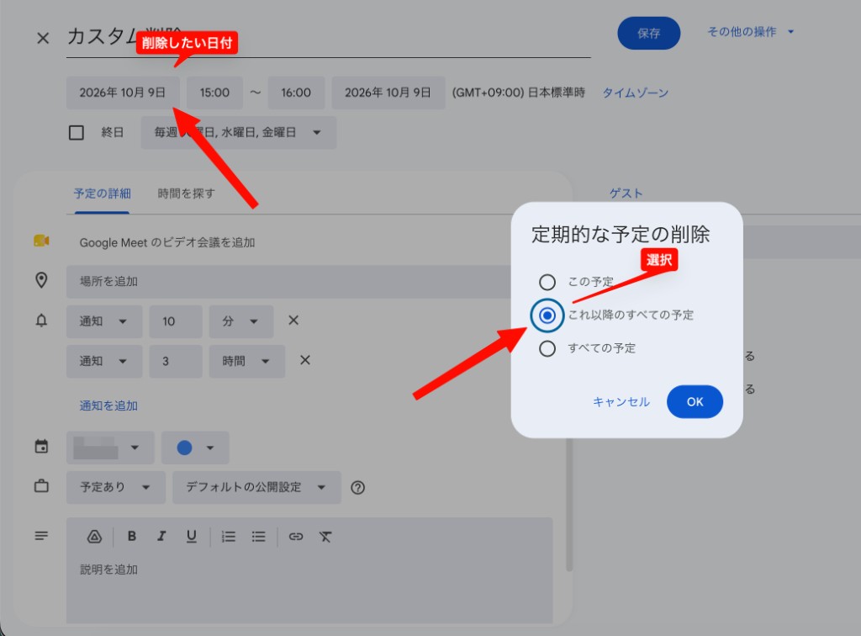Click the 通知を追加 link
The width and height of the screenshot is (861, 636).
(x=108, y=405)
